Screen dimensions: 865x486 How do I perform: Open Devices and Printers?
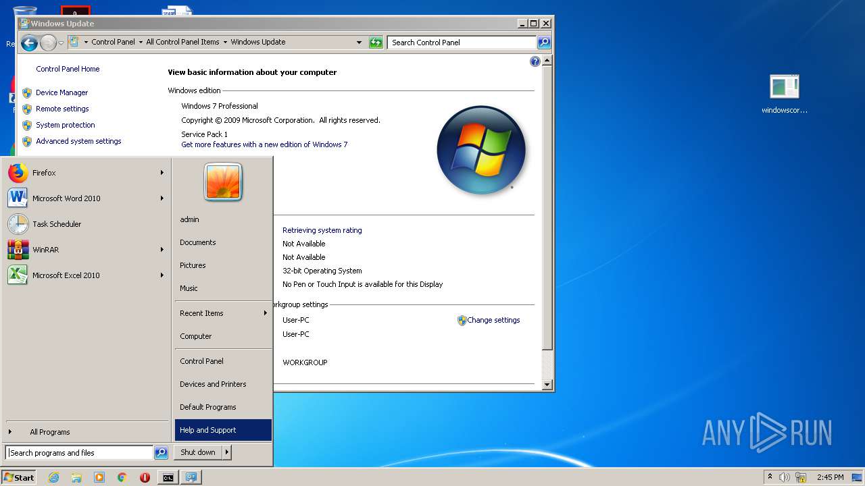tap(223, 384)
